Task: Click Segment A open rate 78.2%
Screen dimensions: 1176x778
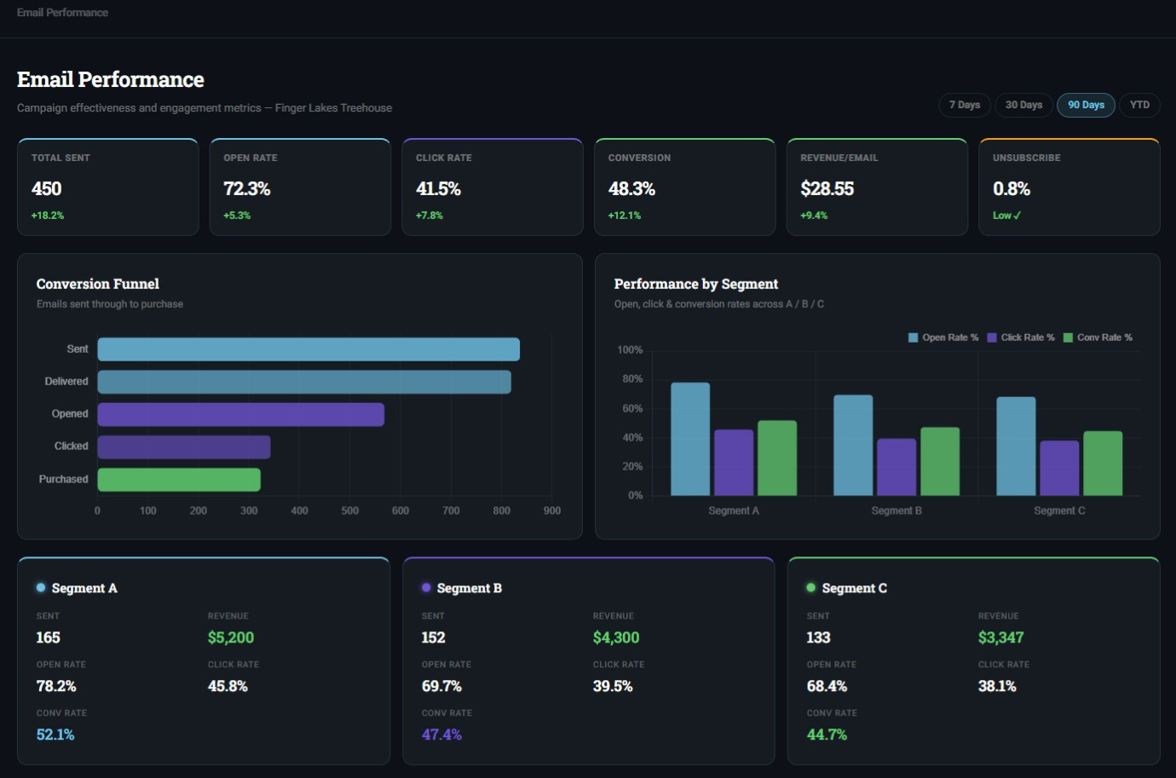Action: [56, 686]
